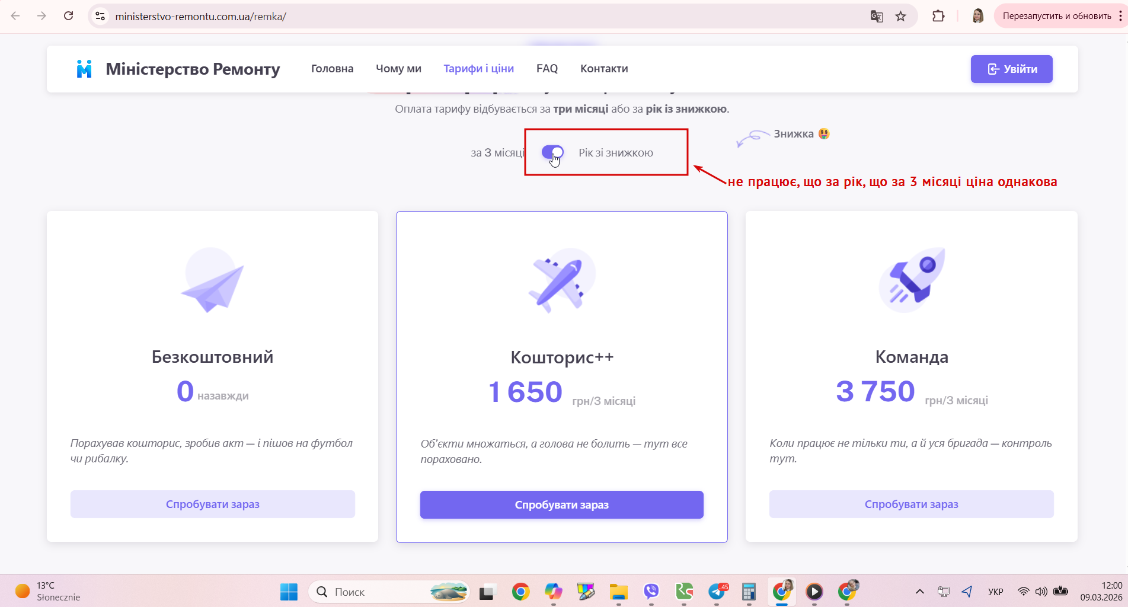Click the 1 650 price value

(x=525, y=392)
